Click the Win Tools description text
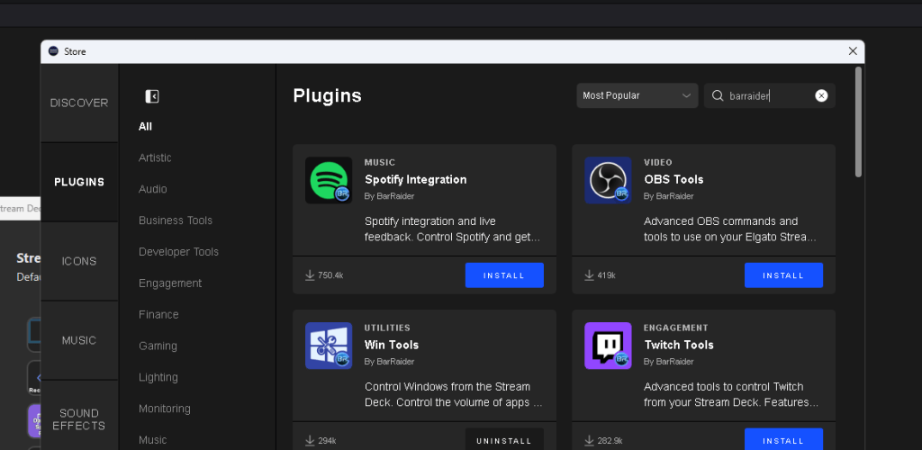Viewport: 922px width, 450px height. tap(454, 395)
